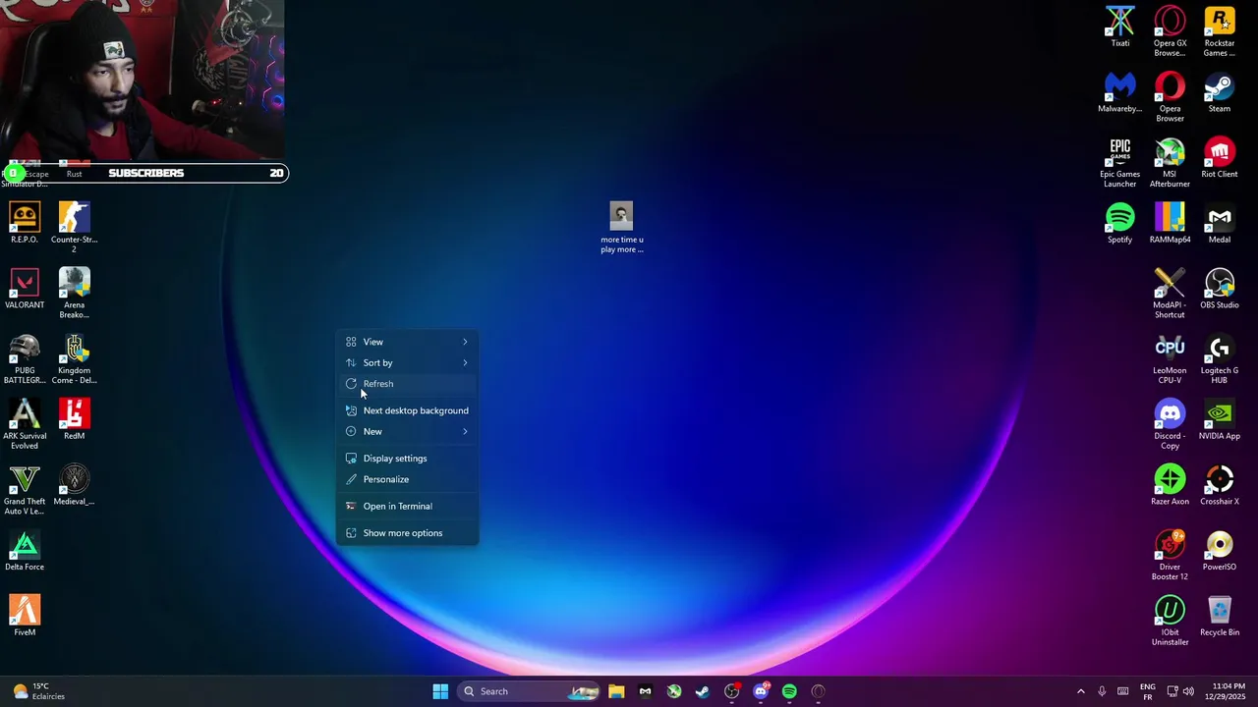Image resolution: width=1258 pixels, height=707 pixels.
Task: Select the Opera GX Browser icon
Action: pyautogui.click(x=1170, y=31)
